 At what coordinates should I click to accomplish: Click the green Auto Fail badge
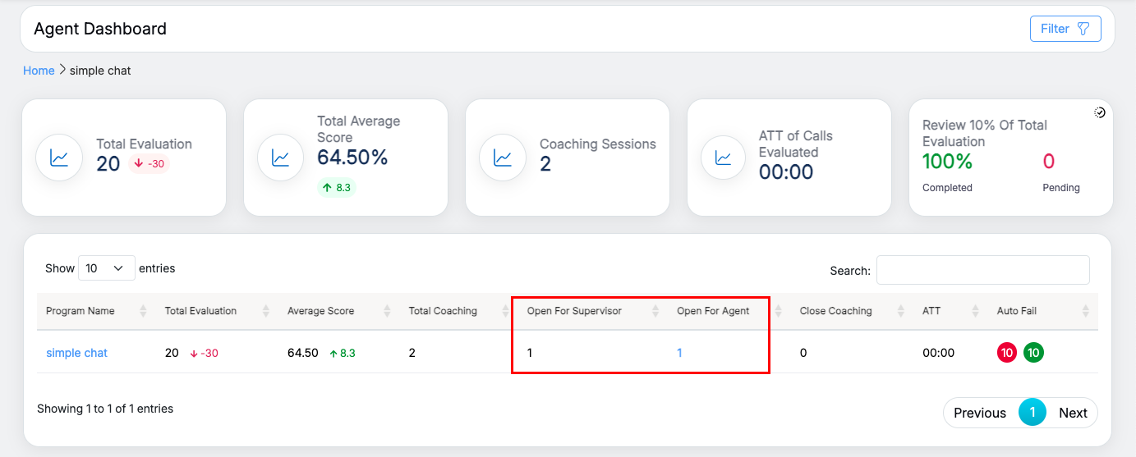tap(1033, 353)
